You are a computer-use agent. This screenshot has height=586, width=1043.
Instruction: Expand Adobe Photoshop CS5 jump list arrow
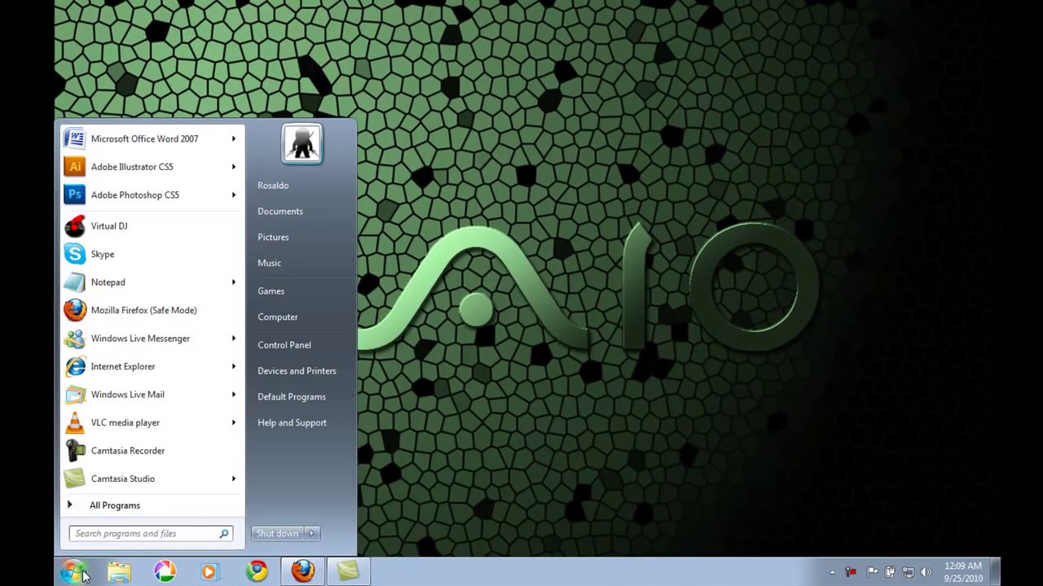point(233,195)
